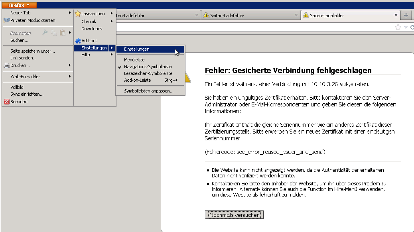Image resolution: width=414 pixels, height=232 pixels.
Task: Choose Symbolleisten anpassen... menu entry
Action: point(148,91)
